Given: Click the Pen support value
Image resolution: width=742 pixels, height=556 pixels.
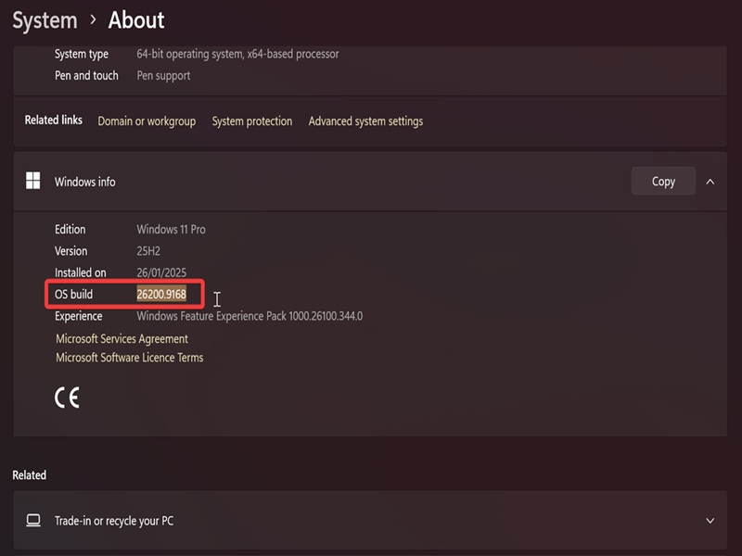Looking at the screenshot, I should click(163, 76).
